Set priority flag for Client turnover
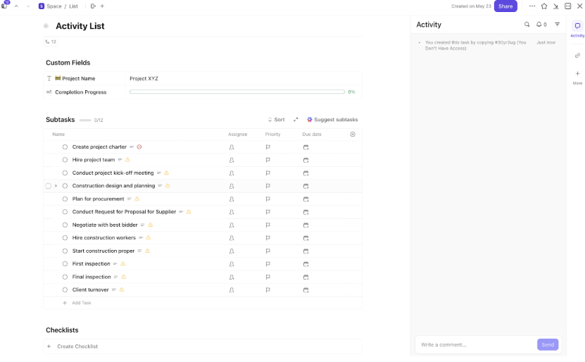The height and width of the screenshot is (362, 585). (268, 290)
